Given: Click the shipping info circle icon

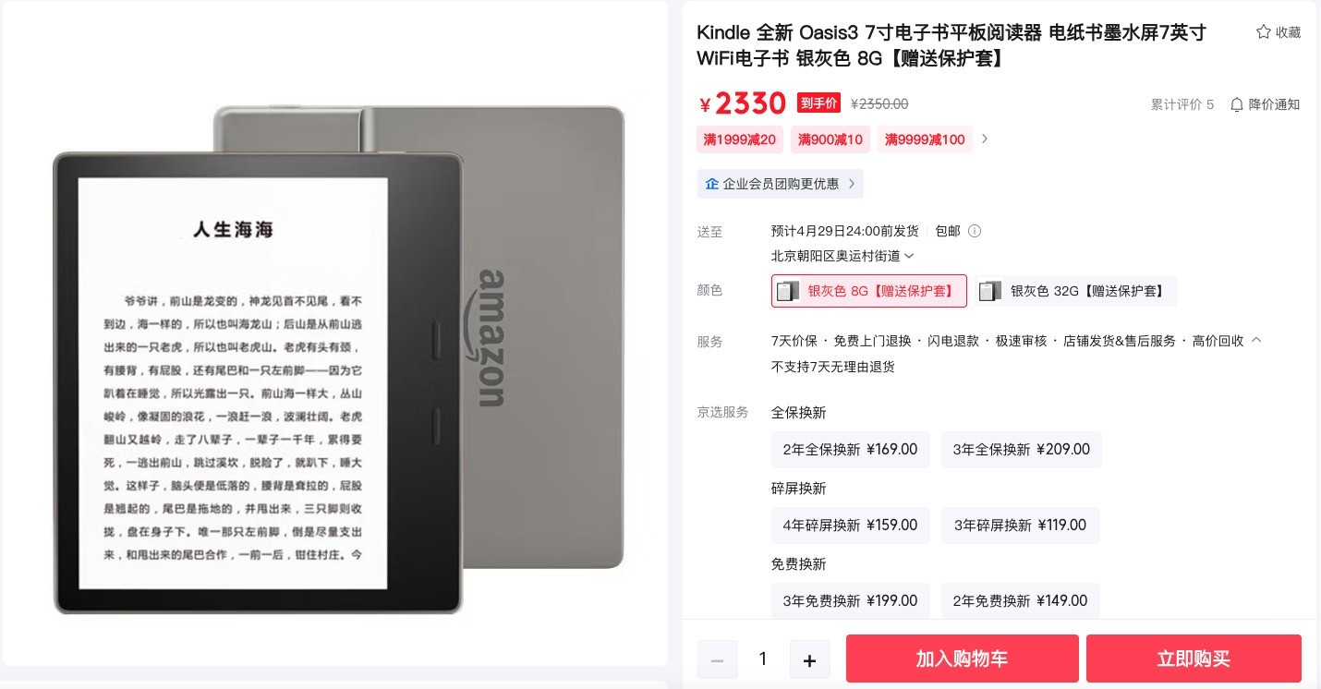Looking at the screenshot, I should tap(975, 231).
